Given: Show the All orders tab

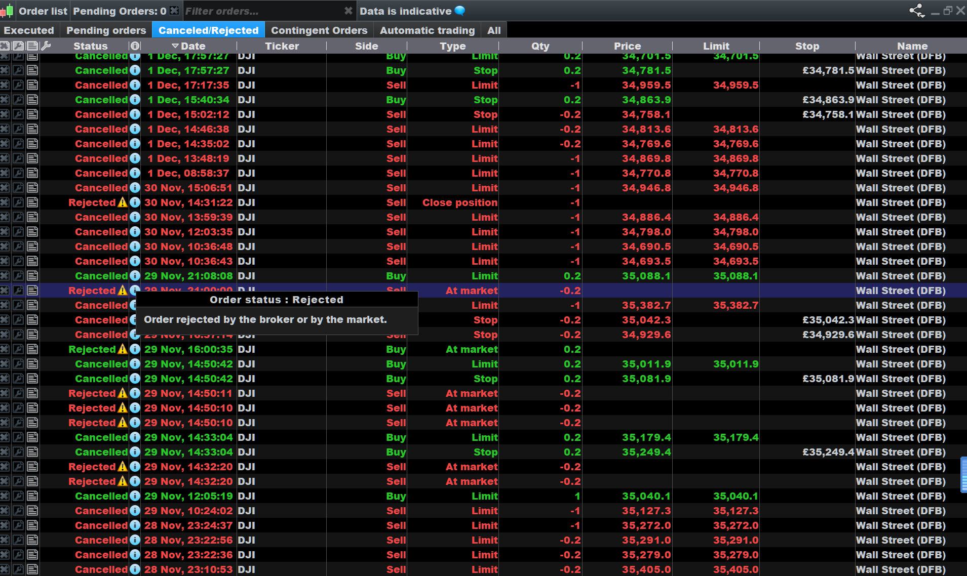Looking at the screenshot, I should coord(494,30).
